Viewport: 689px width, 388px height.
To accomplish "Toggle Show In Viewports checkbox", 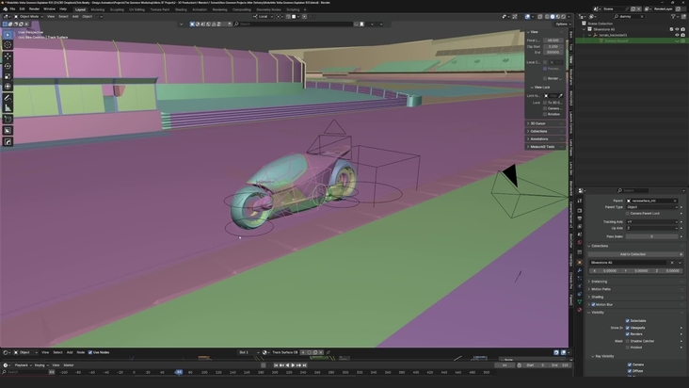I will (x=628, y=328).
